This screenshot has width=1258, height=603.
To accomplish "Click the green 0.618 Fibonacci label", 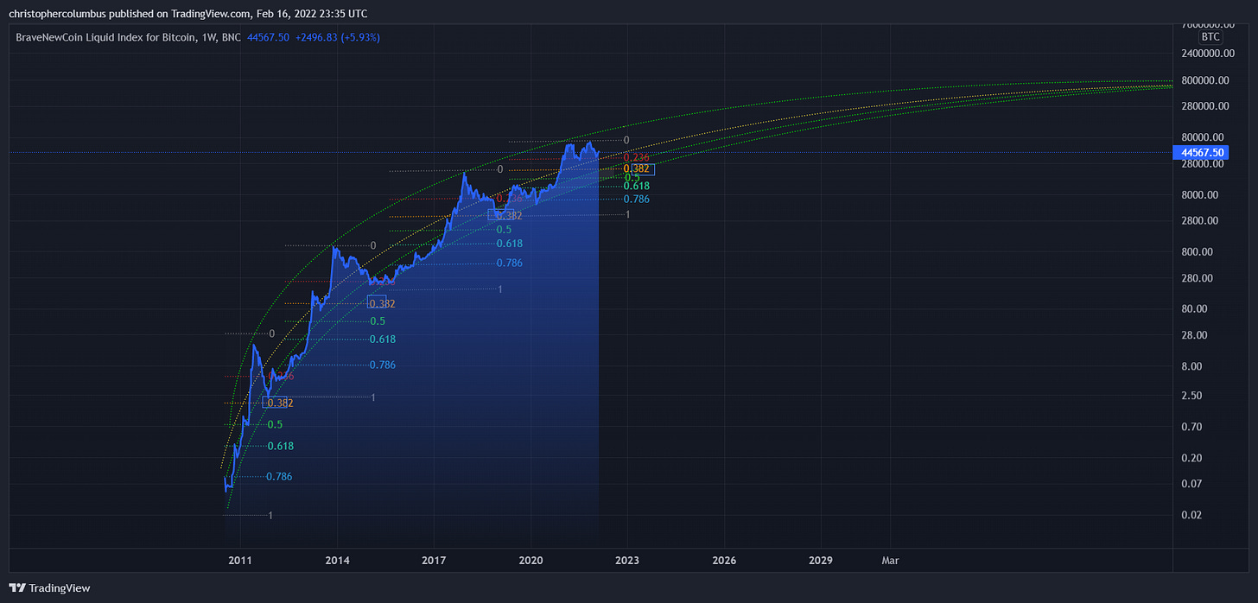I will click(637, 186).
